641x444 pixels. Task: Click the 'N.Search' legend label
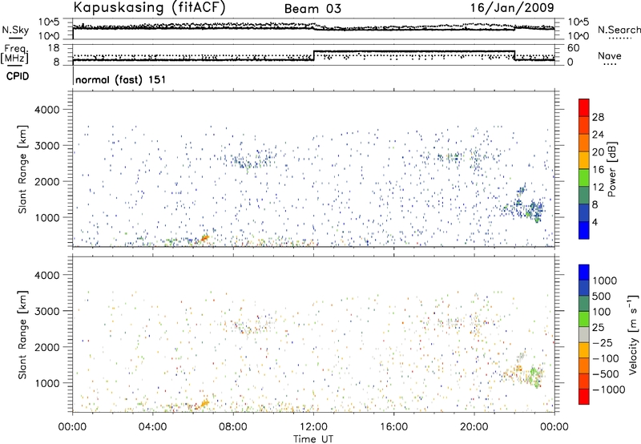[x=619, y=30]
